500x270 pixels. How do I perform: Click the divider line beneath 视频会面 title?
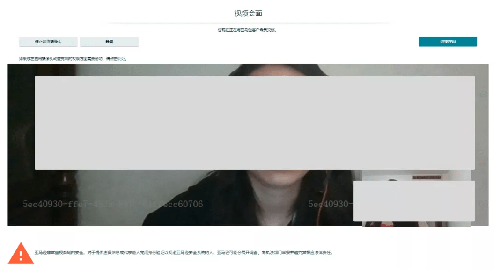(x=248, y=23)
